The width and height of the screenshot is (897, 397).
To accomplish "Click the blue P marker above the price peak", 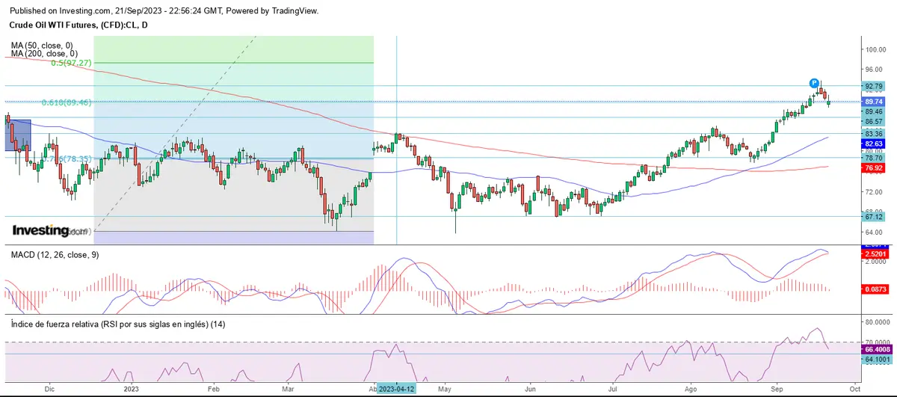I will [x=814, y=82].
